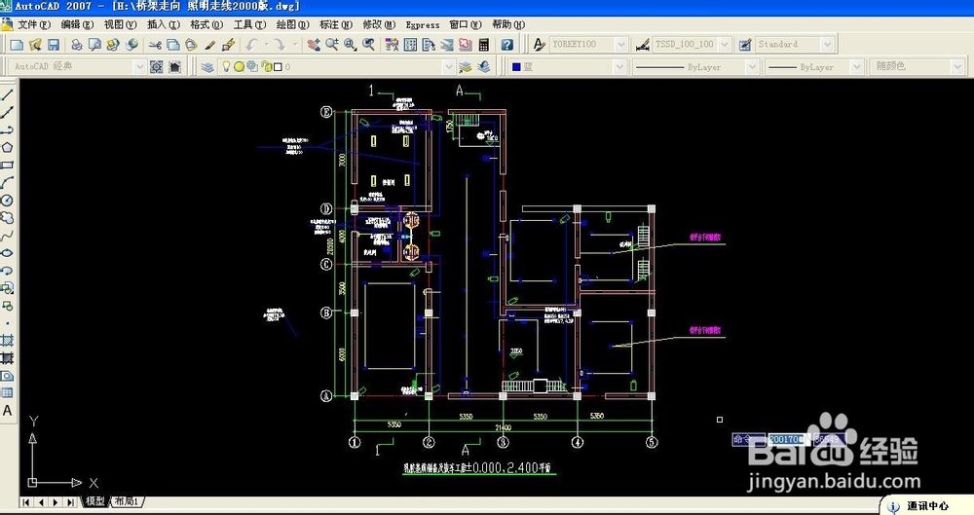Viewport: 974px width, 515px height.
Task: Click the Zoom Previous icon
Action: [x=369, y=44]
